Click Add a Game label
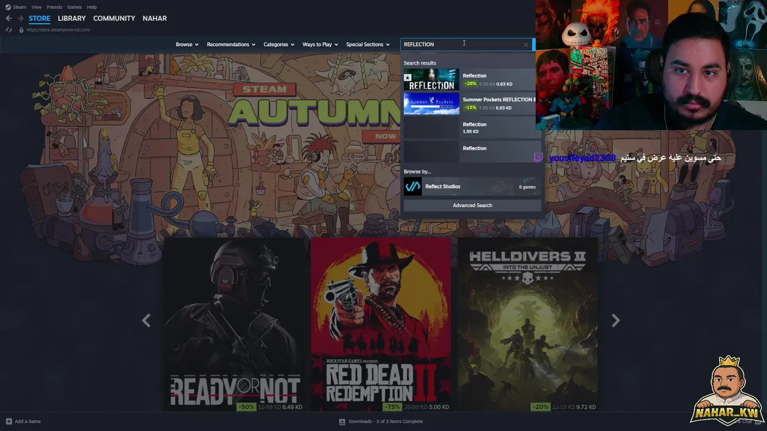The image size is (767, 431). point(28,421)
